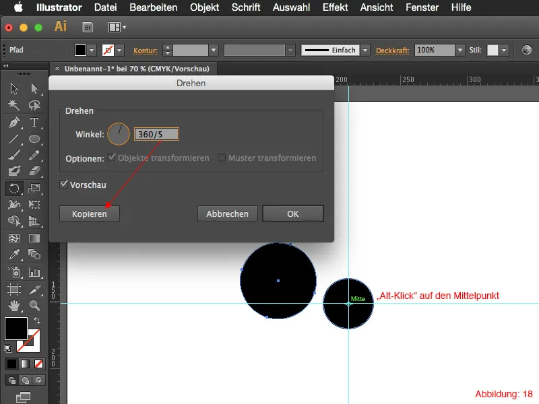The width and height of the screenshot is (539, 404).
Task: Toggle Muster transformieren checkbox
Action: tap(222, 158)
